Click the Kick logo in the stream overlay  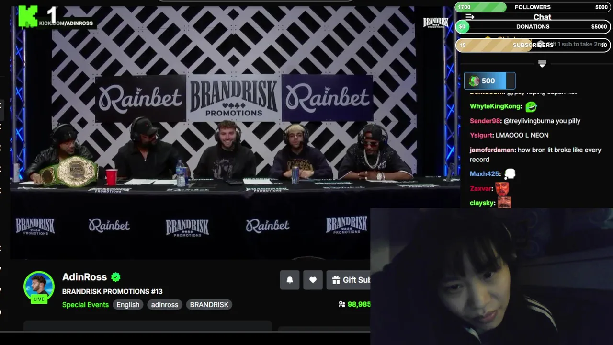[x=28, y=16]
